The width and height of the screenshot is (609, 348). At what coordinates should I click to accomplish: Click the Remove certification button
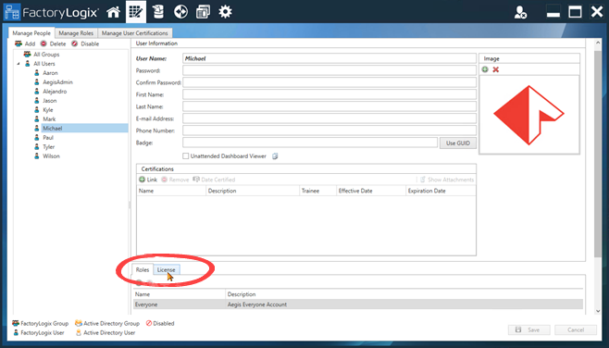175,180
